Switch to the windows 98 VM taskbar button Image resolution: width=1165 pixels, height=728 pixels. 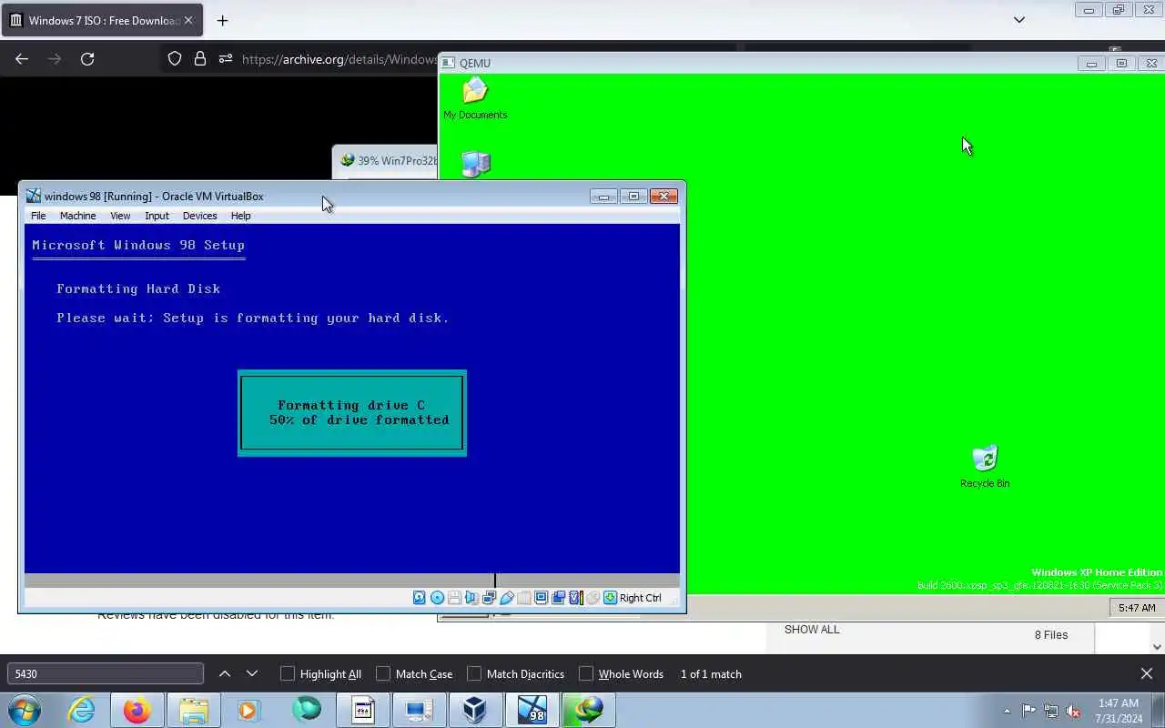[532, 710]
